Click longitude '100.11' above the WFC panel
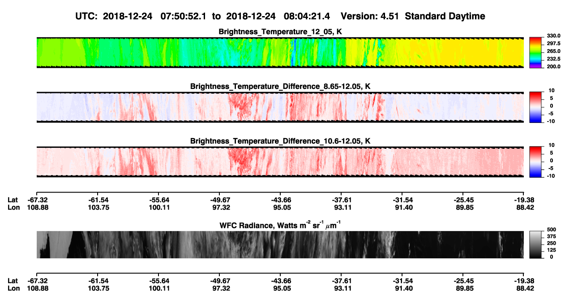This screenshot has width=582, height=298. 158,207
